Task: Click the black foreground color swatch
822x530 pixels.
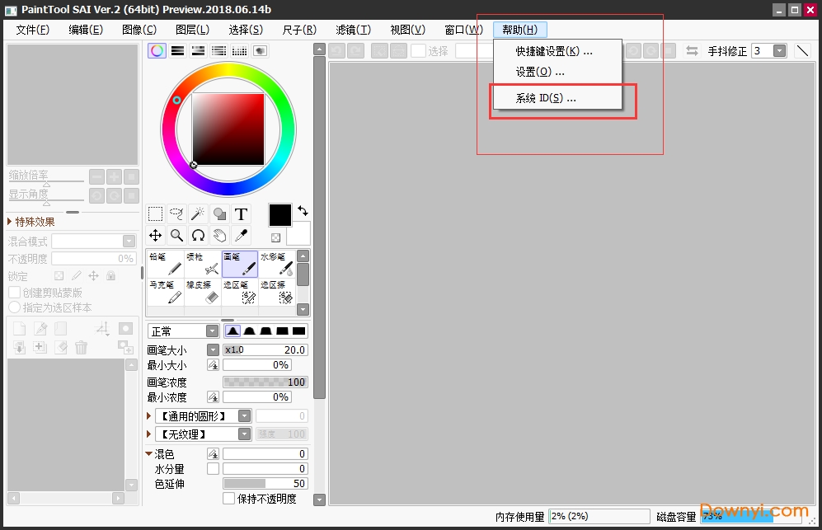Action: click(x=280, y=215)
